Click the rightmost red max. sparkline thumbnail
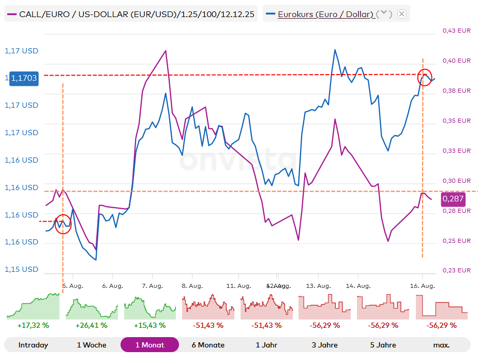478x363 pixels. click(x=441, y=308)
